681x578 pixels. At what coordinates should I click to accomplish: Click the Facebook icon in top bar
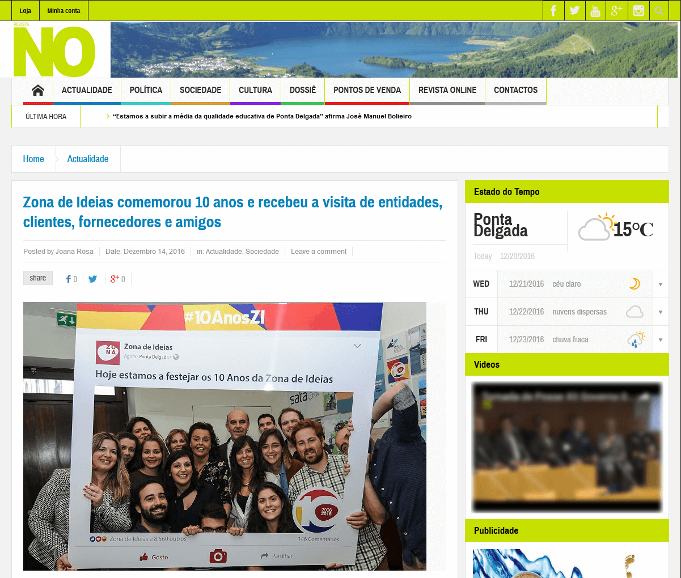[553, 11]
